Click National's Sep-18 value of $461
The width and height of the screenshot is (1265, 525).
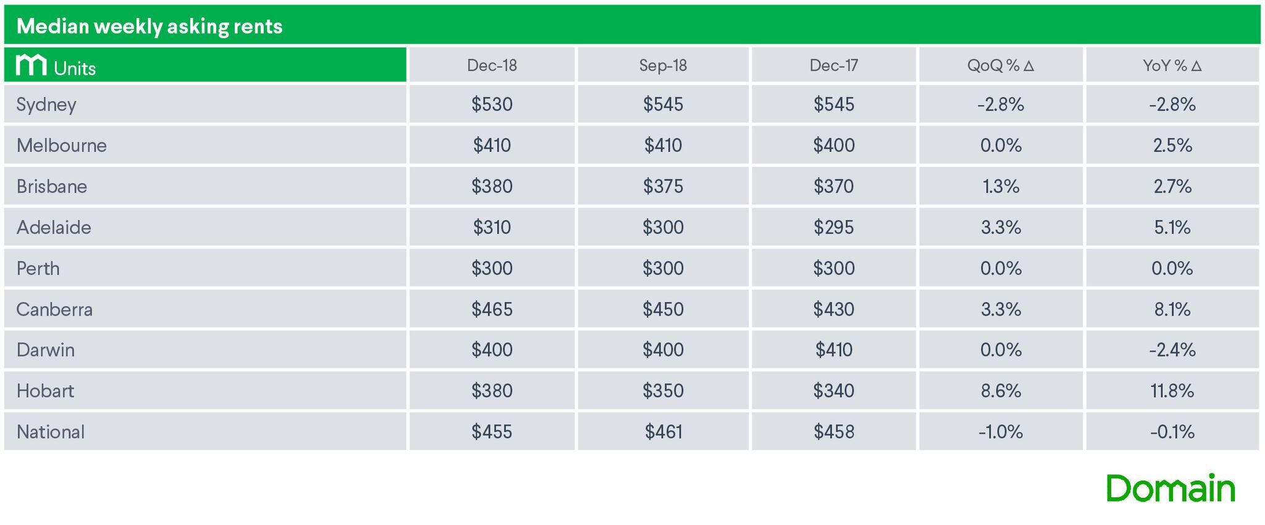pos(663,432)
